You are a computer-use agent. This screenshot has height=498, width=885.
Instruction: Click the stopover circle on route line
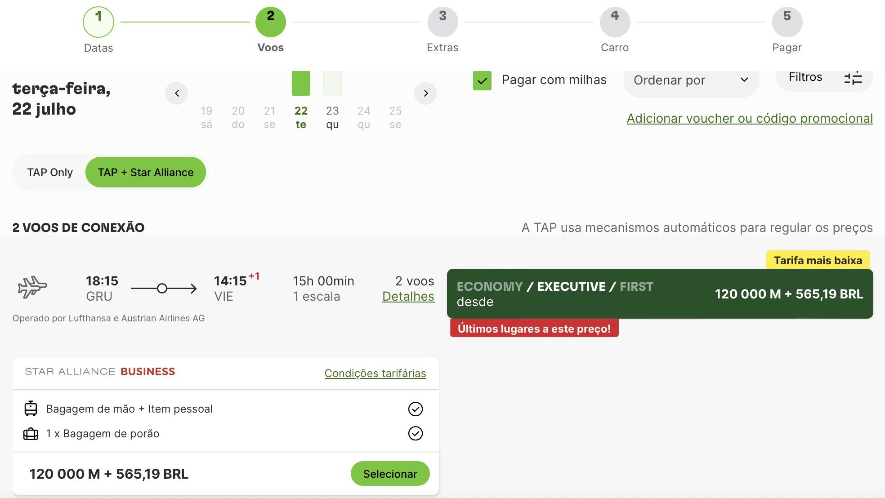162,289
